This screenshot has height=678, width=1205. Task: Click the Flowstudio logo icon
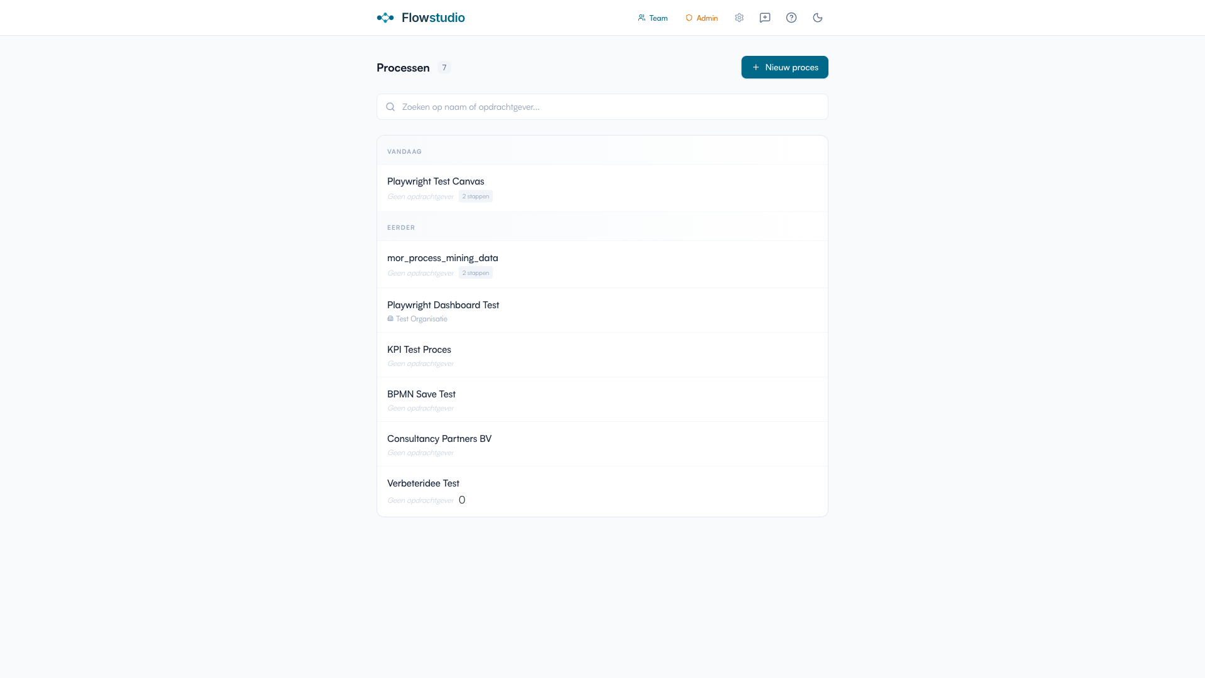point(385,18)
